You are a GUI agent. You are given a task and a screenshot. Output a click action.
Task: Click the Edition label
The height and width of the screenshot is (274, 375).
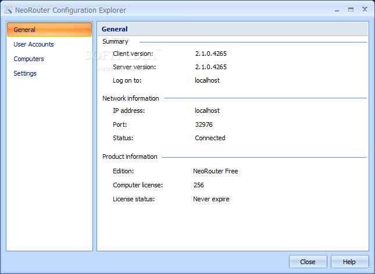(x=123, y=171)
